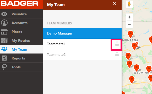
Task: Click the lock icon for Teammate2
Action: tap(117, 54)
